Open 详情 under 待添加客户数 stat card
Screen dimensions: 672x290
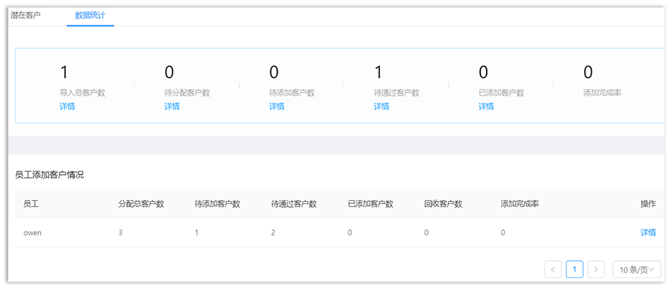[x=277, y=106]
